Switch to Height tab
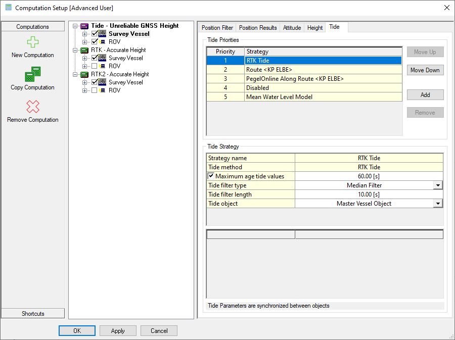Image resolution: width=455 pixels, height=340 pixels. coord(315,28)
